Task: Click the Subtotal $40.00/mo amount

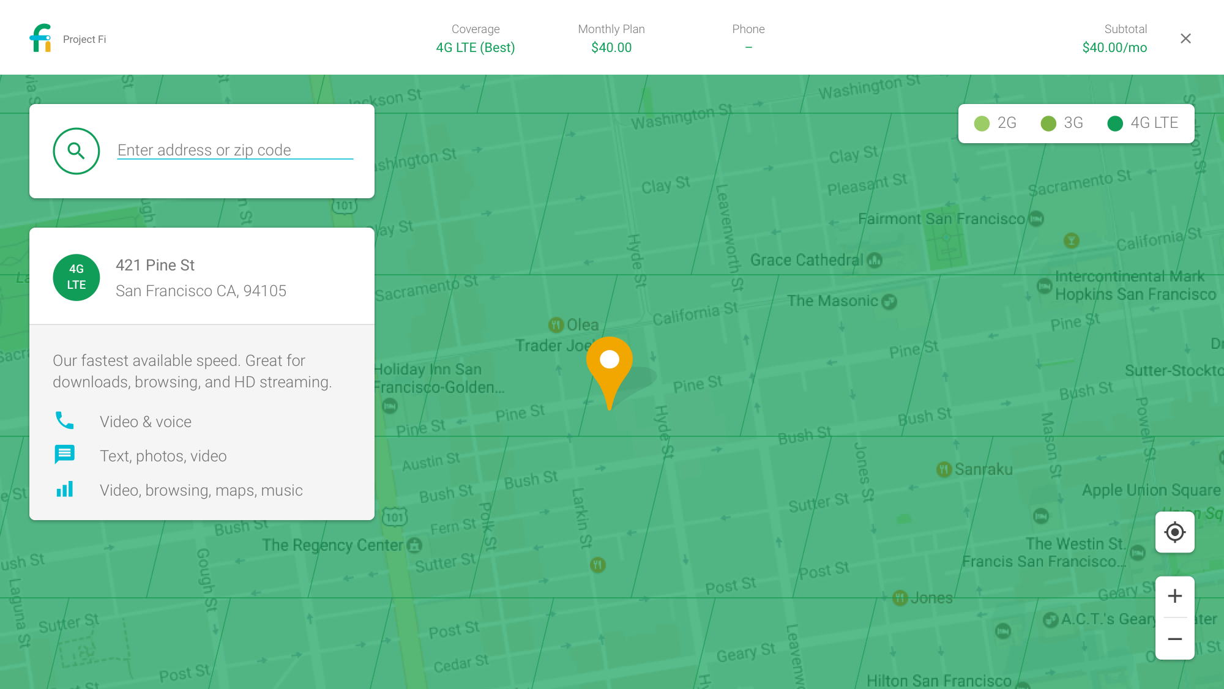Action: pyautogui.click(x=1114, y=48)
